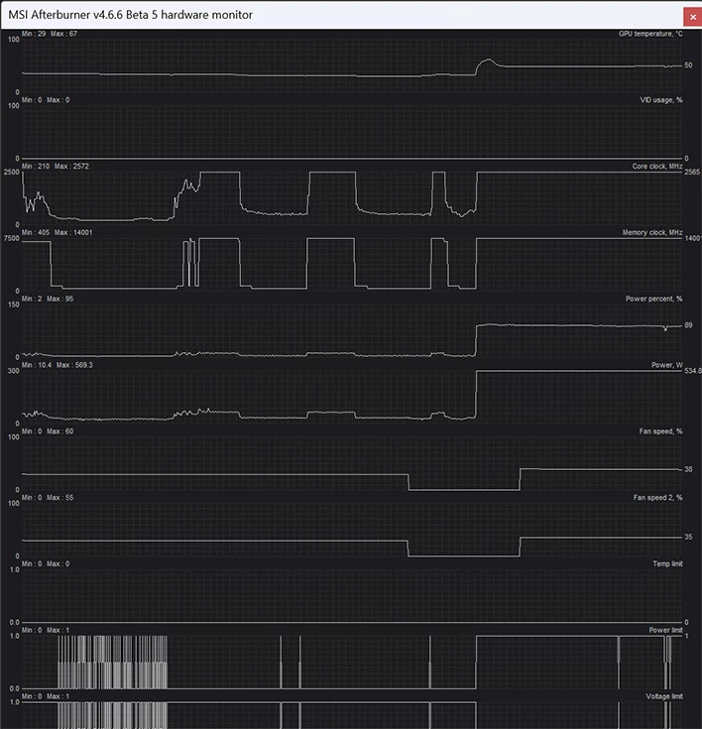Select the 534.8 current power reading
The image size is (702, 729).
point(693,371)
